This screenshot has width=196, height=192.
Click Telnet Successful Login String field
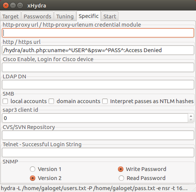pos(98,153)
